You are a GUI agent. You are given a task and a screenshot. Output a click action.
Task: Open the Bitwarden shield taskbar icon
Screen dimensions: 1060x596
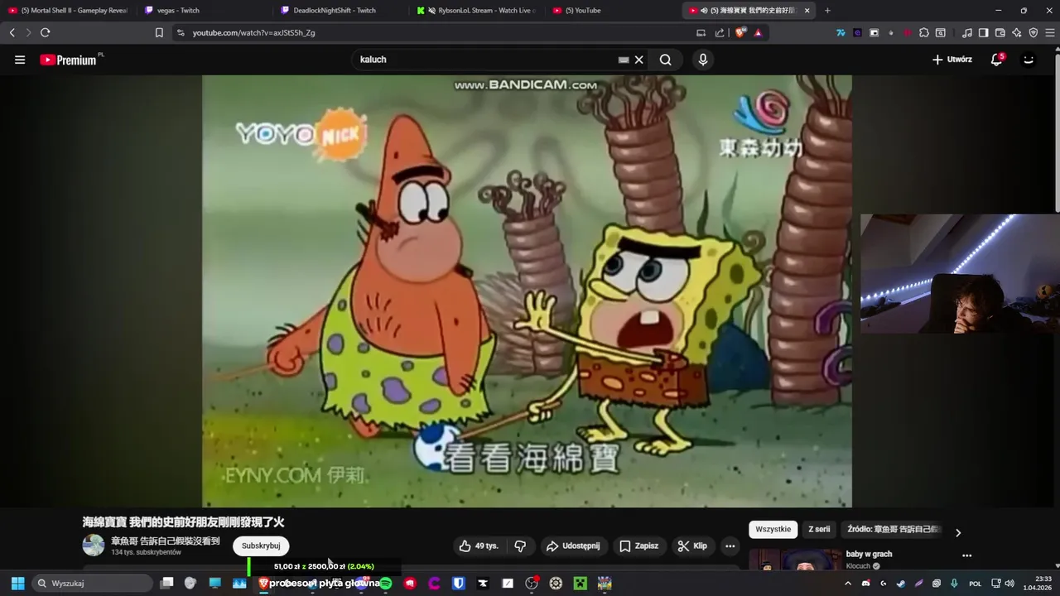click(x=458, y=583)
